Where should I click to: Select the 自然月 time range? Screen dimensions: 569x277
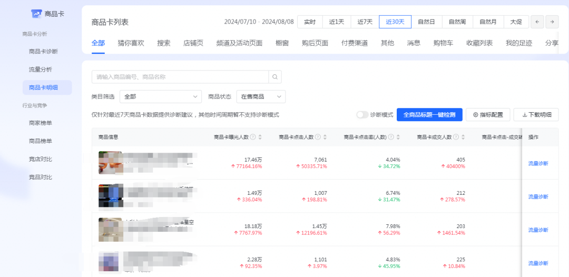pos(488,22)
